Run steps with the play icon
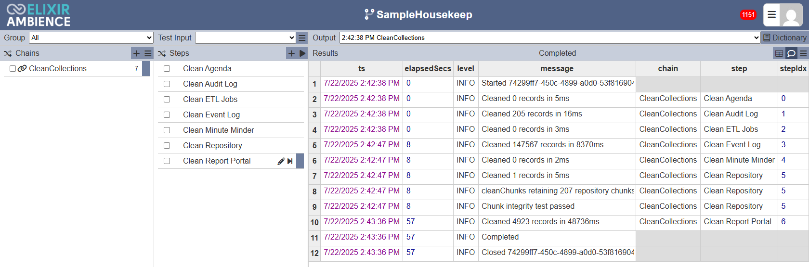This screenshot has width=809, height=267. coord(302,53)
